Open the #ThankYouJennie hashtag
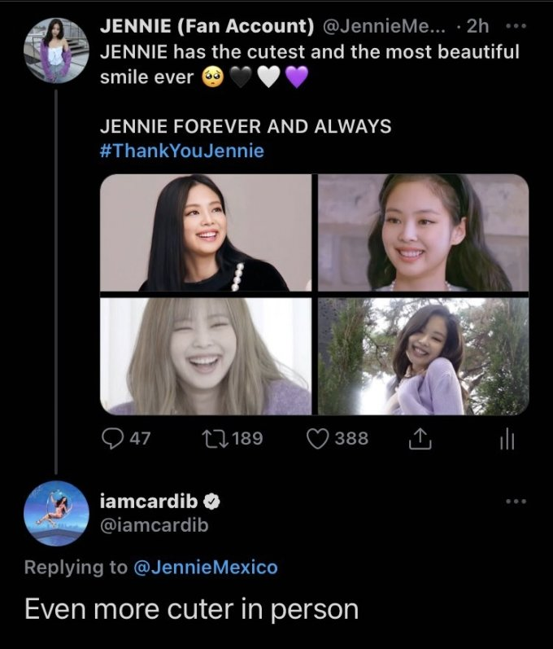Image resolution: width=553 pixels, height=649 pixels. pos(181,151)
